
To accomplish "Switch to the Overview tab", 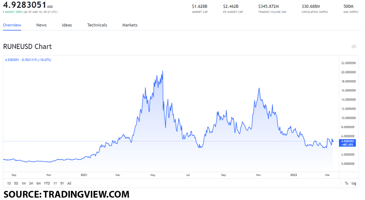I will tap(12, 25).
